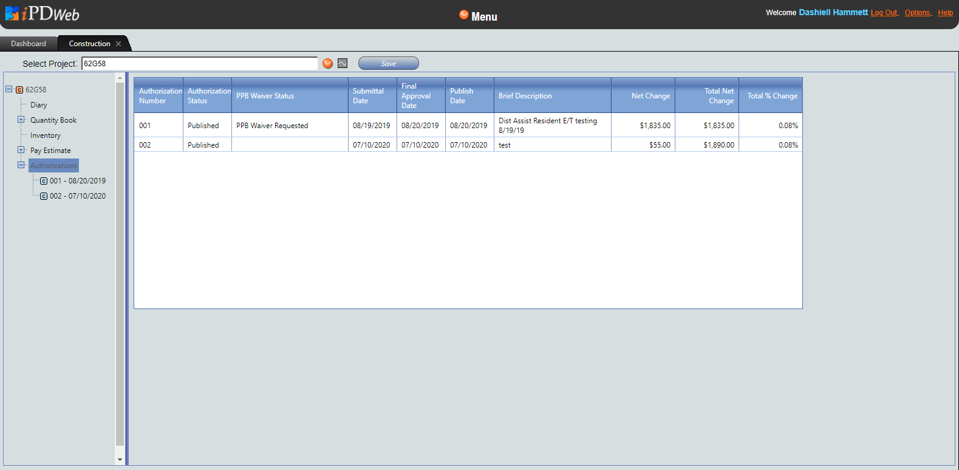The width and height of the screenshot is (959, 470).
Task: Collapse the 62G58 root tree node
Action: point(9,89)
